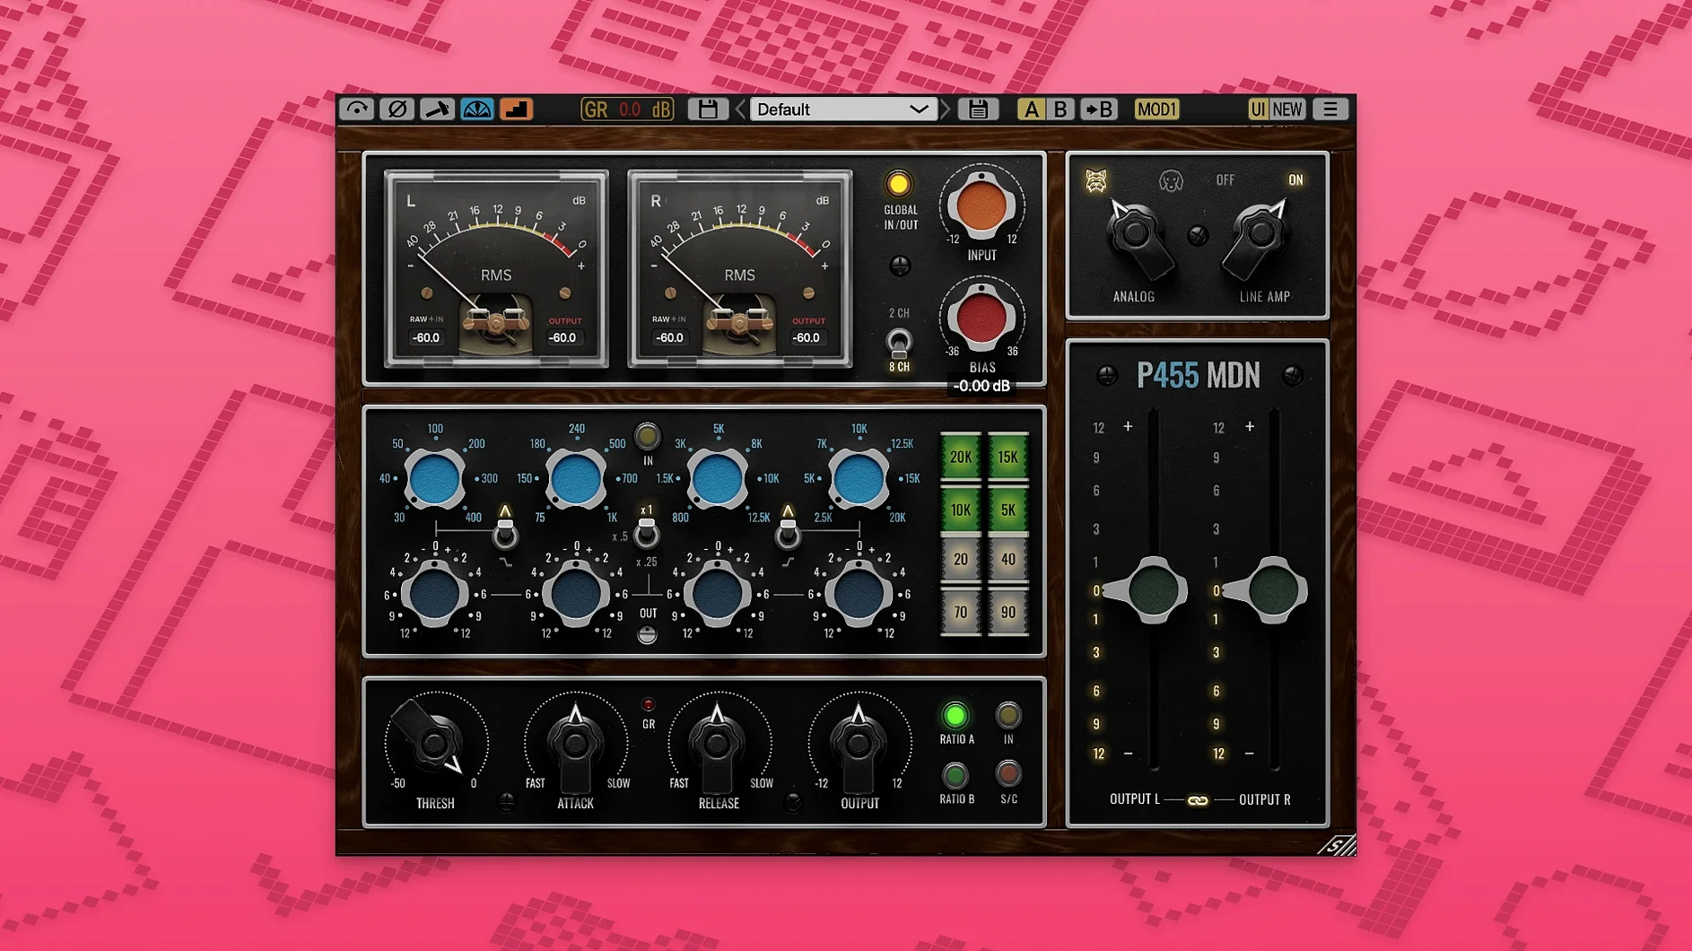Select the 90 filter button
Image resolution: width=1692 pixels, height=951 pixels.
click(1008, 612)
